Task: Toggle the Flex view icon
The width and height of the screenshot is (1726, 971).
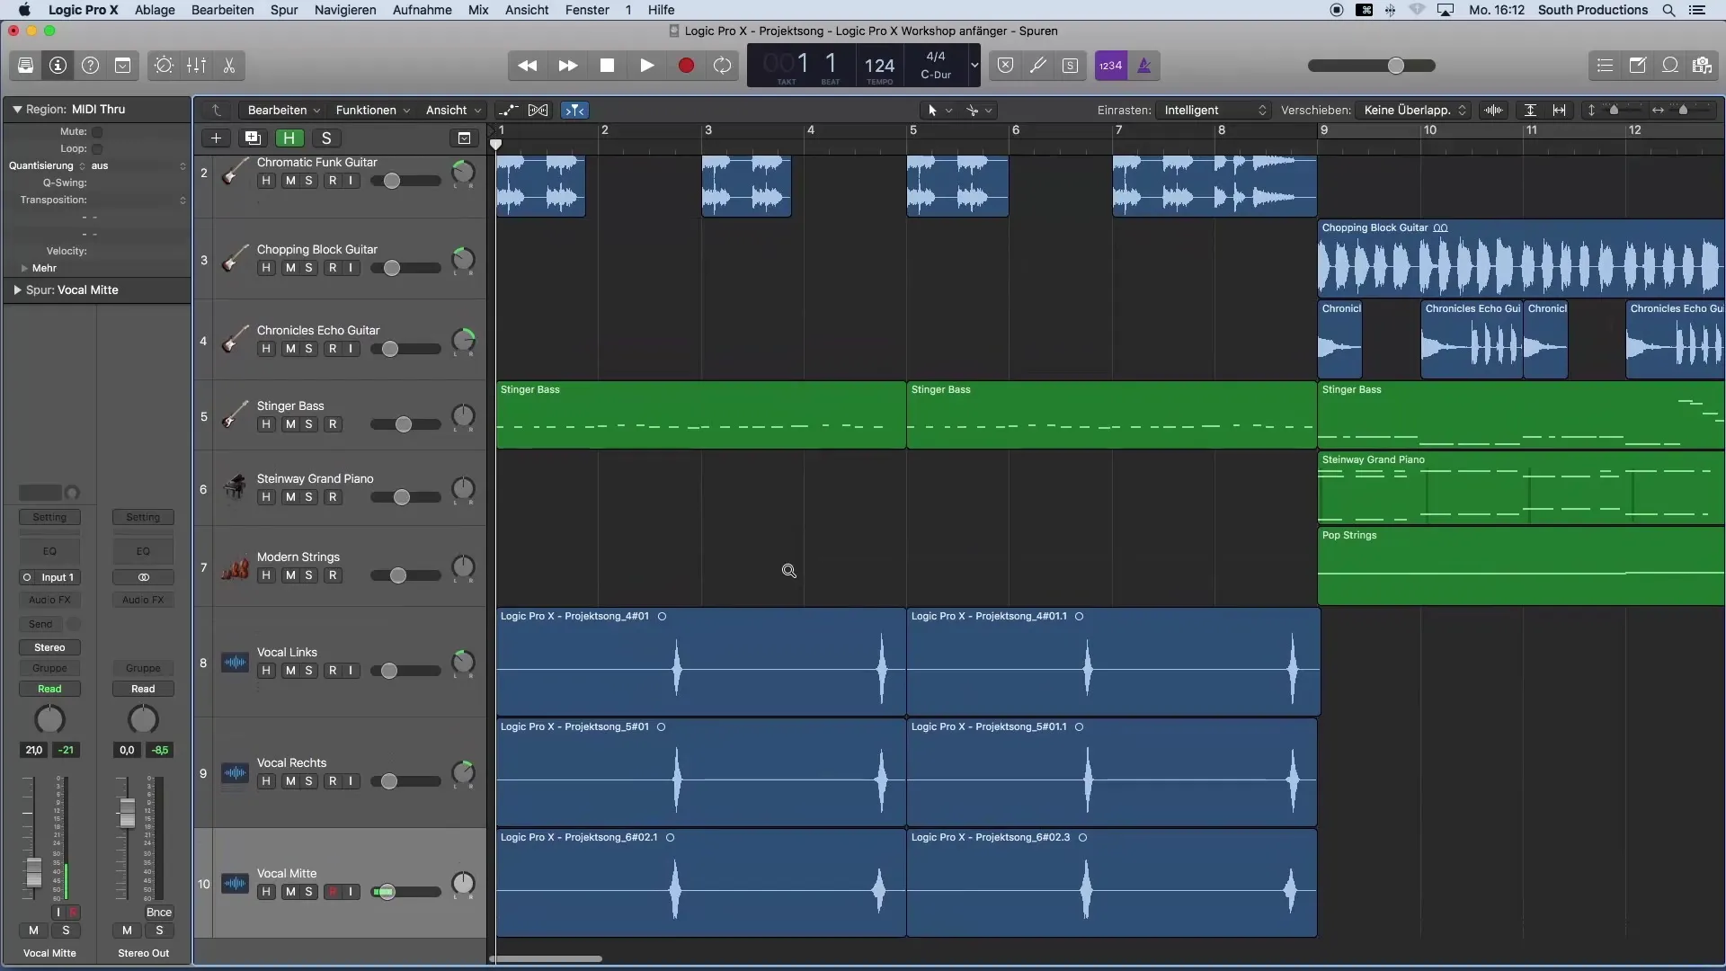Action: tap(538, 111)
